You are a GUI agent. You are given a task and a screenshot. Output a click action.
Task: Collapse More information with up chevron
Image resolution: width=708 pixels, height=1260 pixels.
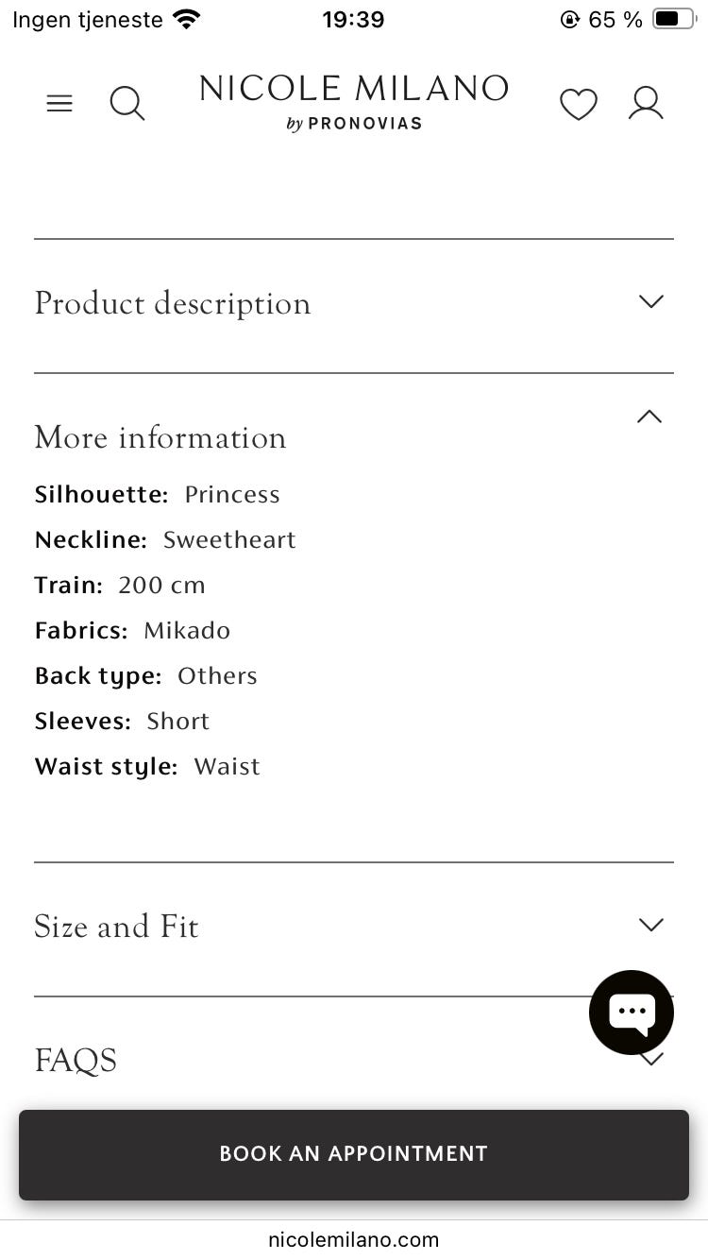coord(649,417)
